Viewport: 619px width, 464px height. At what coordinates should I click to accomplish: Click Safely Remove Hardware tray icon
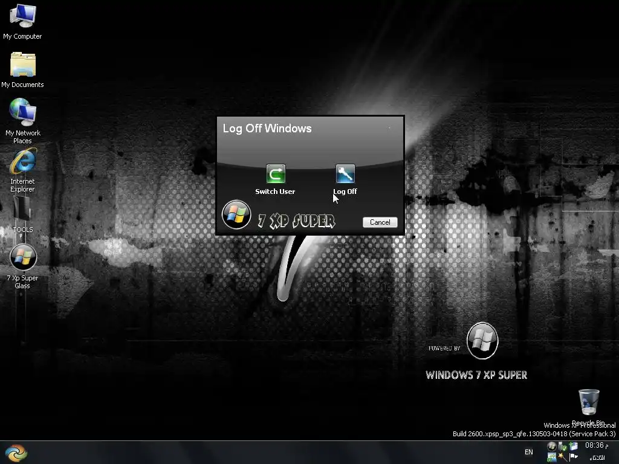[x=563, y=446]
